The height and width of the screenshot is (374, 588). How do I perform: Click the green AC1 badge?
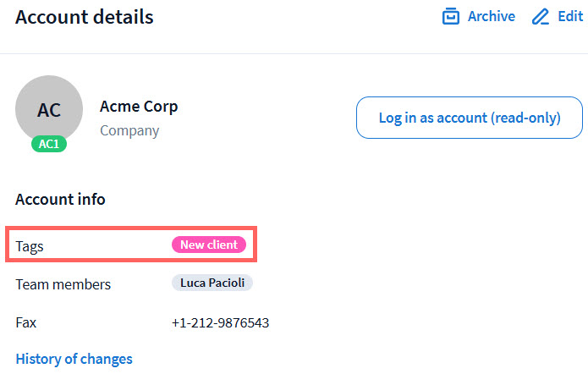click(49, 144)
